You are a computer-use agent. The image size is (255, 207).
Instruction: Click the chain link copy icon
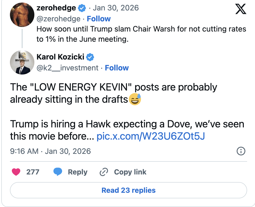click(x=104, y=172)
